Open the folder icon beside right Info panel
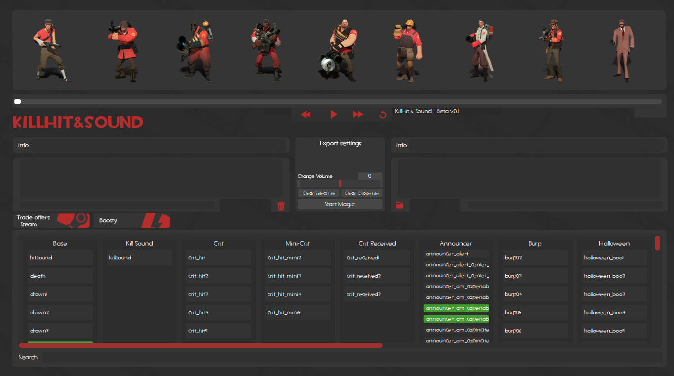This screenshot has height=376, width=674. pos(400,205)
